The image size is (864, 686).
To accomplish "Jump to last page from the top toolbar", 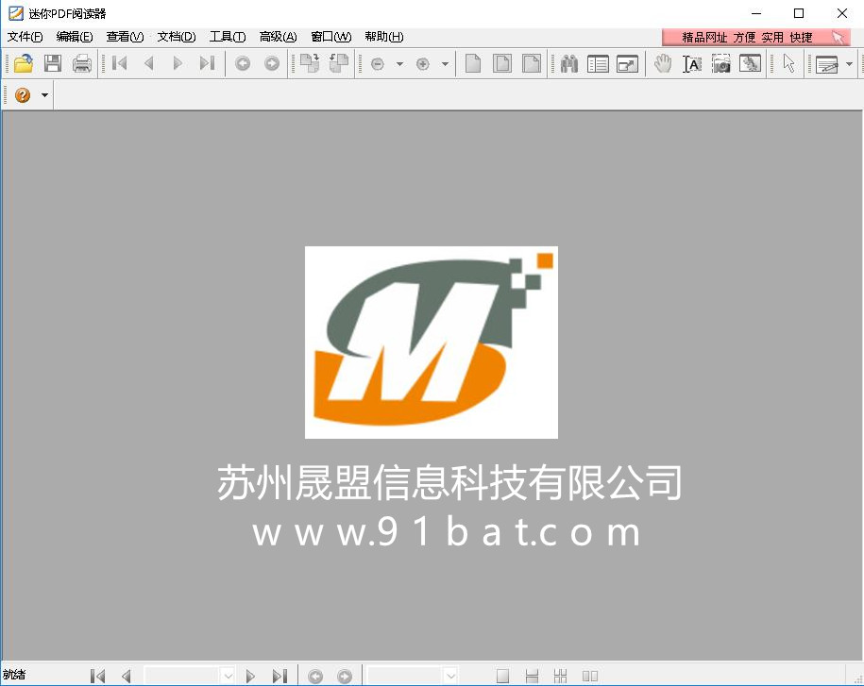I will pos(207,63).
